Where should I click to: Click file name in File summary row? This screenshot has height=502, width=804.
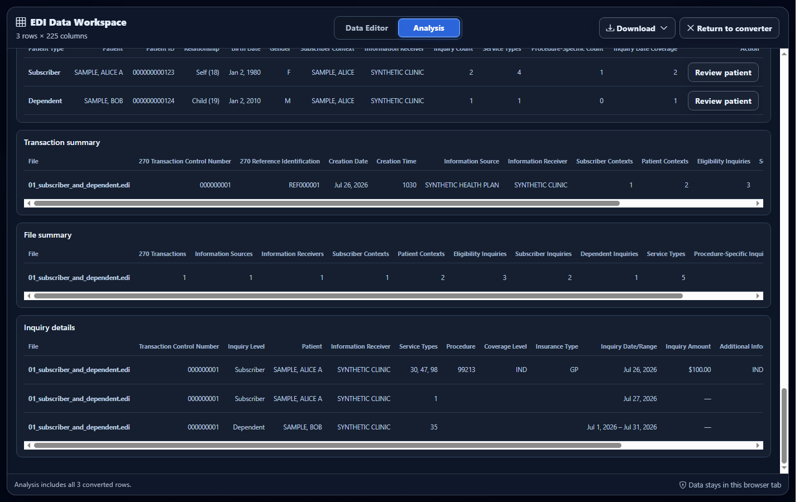[x=79, y=278]
